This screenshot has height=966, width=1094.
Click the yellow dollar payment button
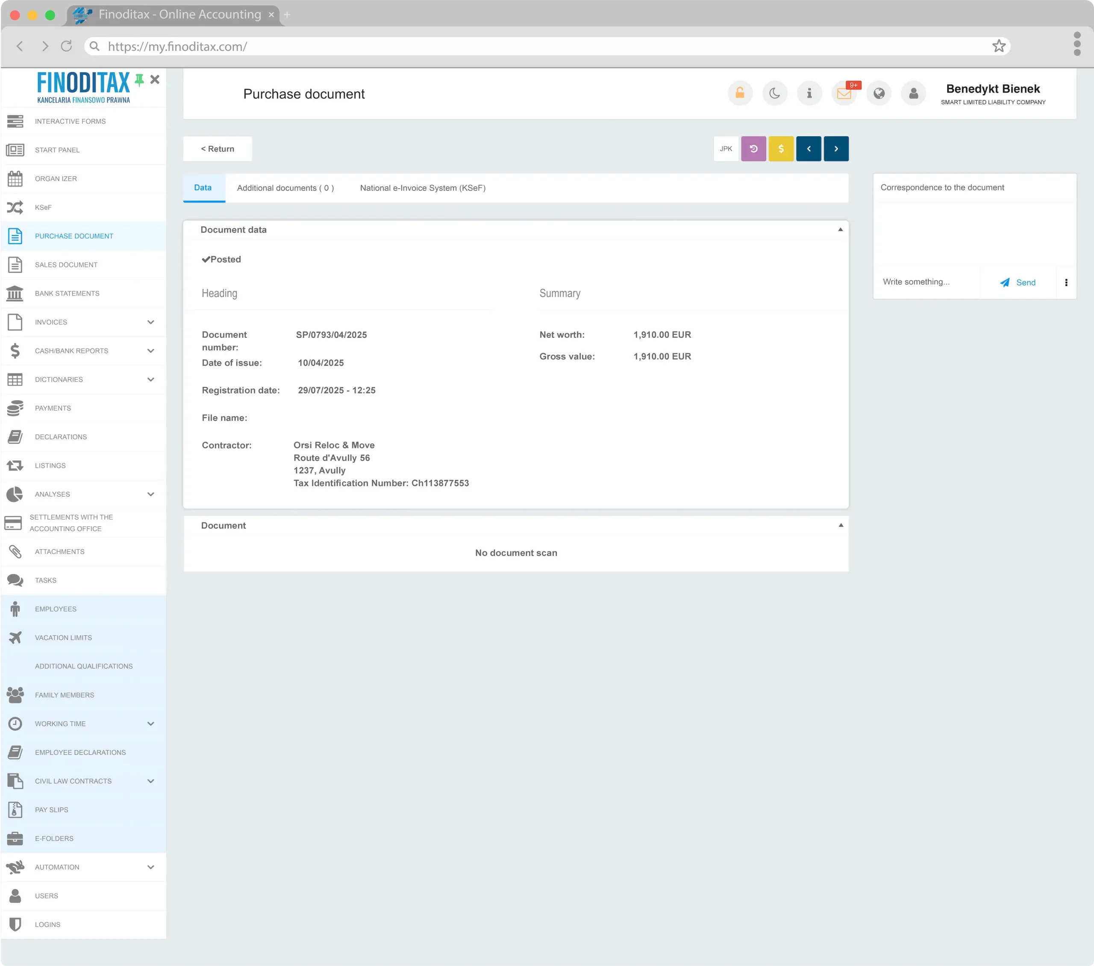[x=781, y=149]
